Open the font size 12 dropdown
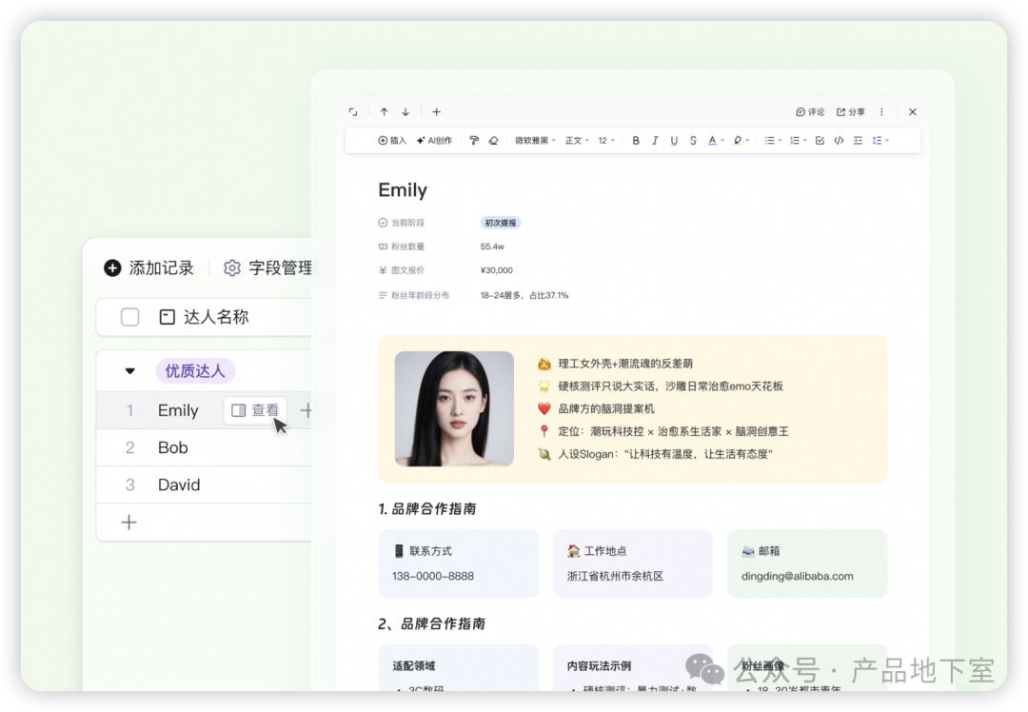This screenshot has height=712, width=1028. coord(605,141)
